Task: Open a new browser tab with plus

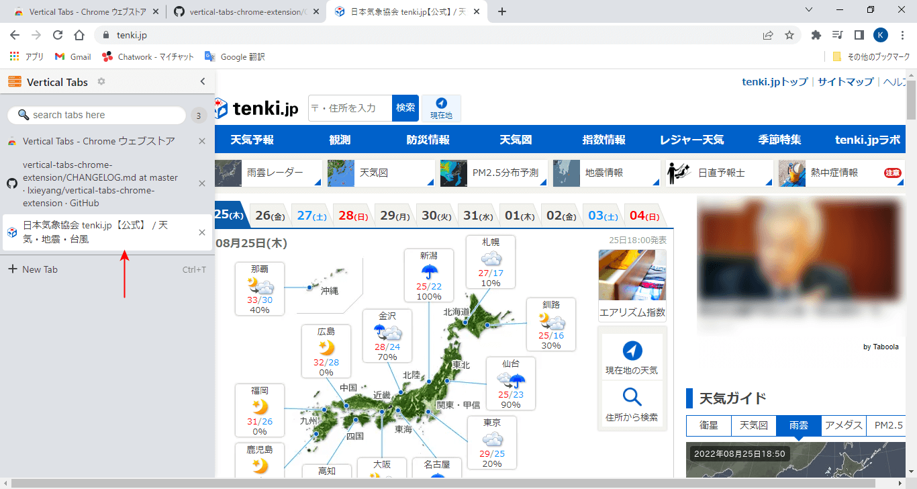Action: (x=501, y=11)
